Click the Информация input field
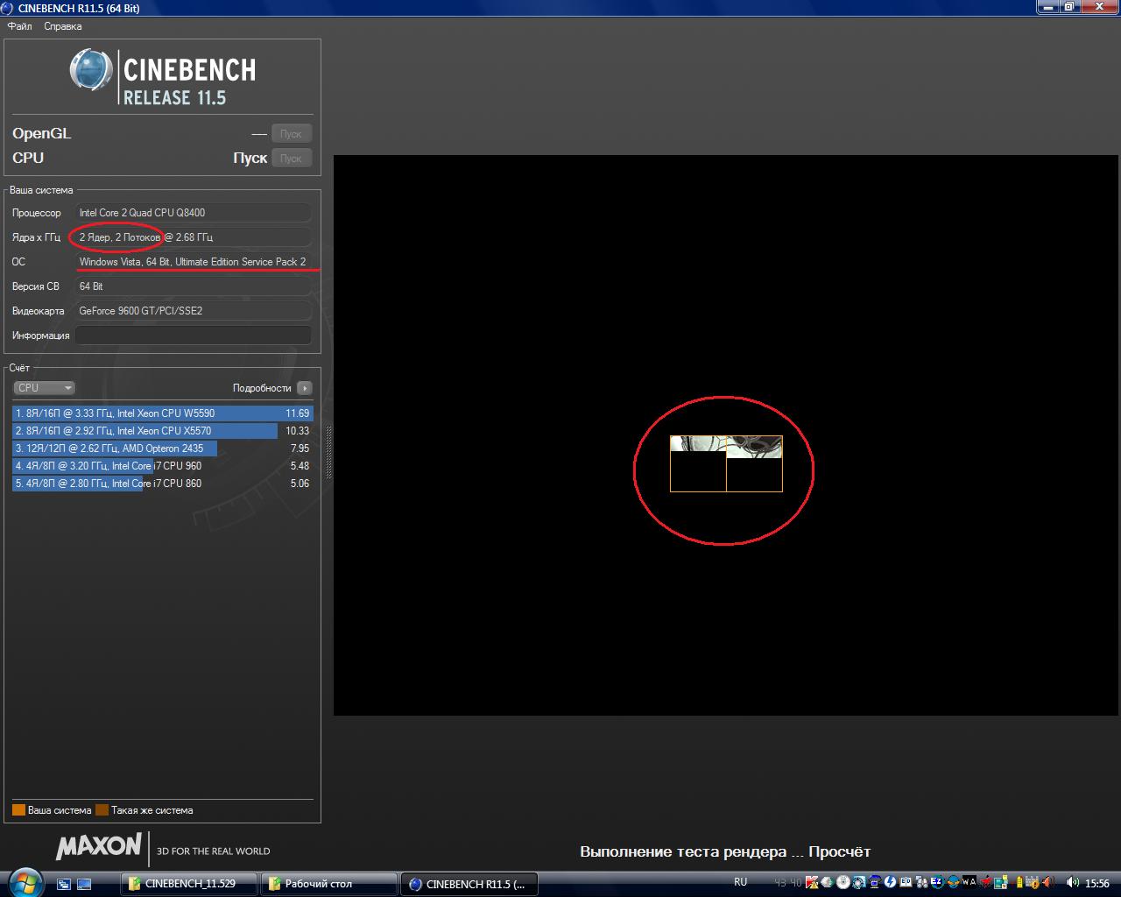Viewport: 1121px width, 897px height. tap(193, 335)
